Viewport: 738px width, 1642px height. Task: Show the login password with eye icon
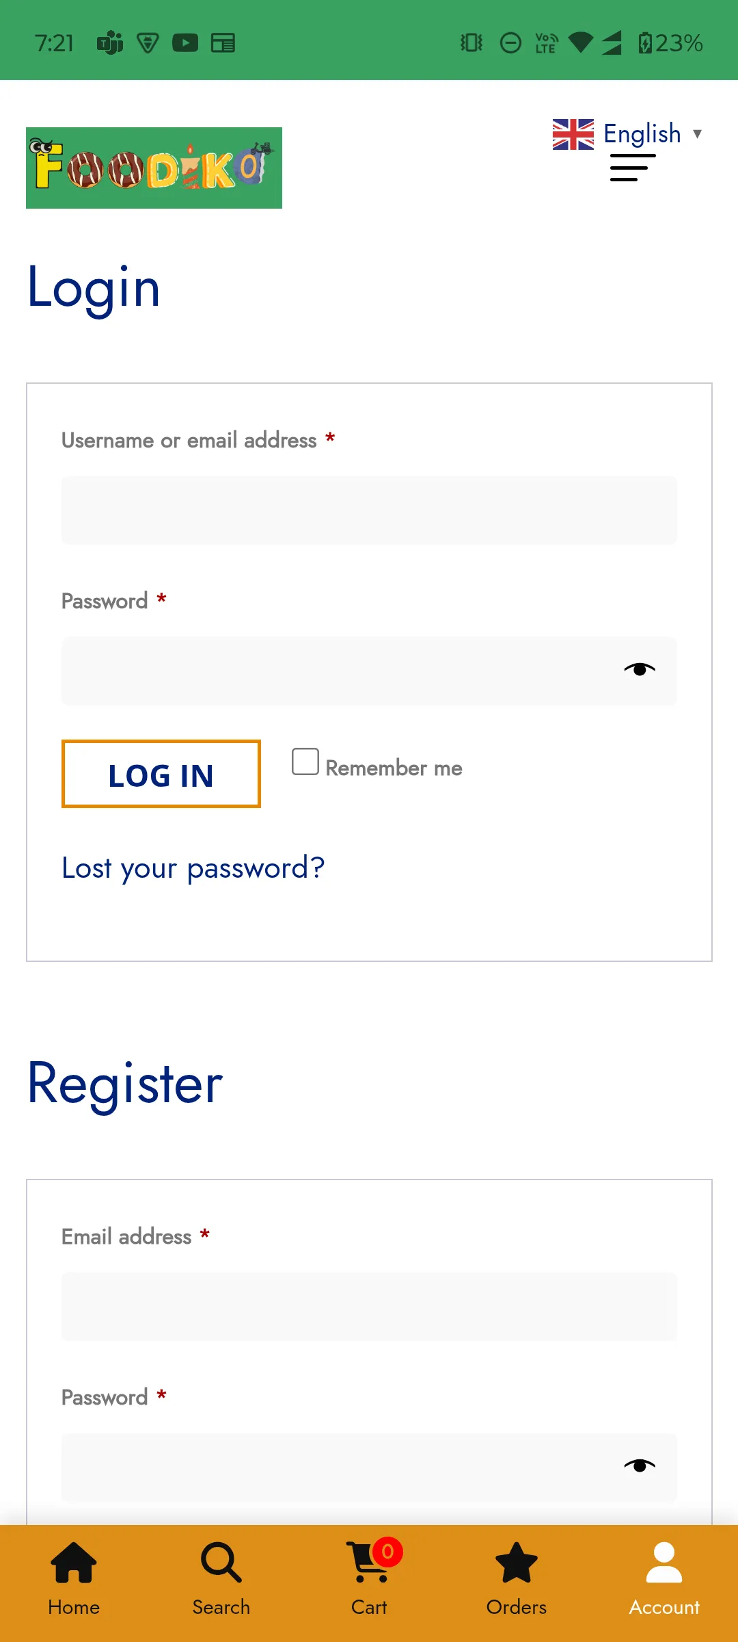coord(640,669)
